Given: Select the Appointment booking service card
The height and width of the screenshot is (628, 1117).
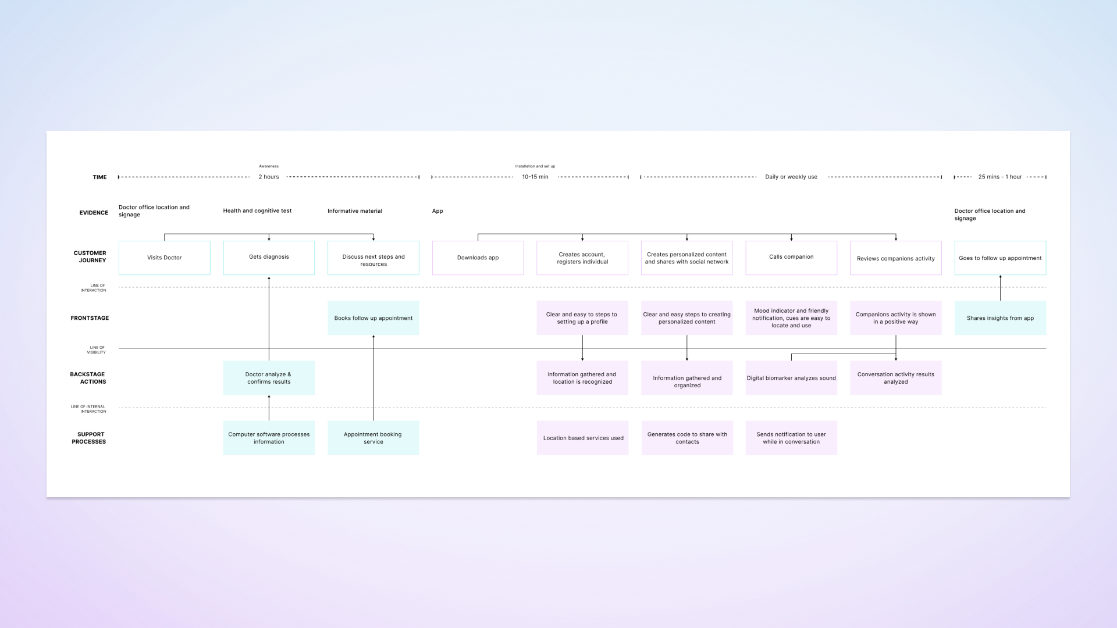Looking at the screenshot, I should [x=373, y=438].
